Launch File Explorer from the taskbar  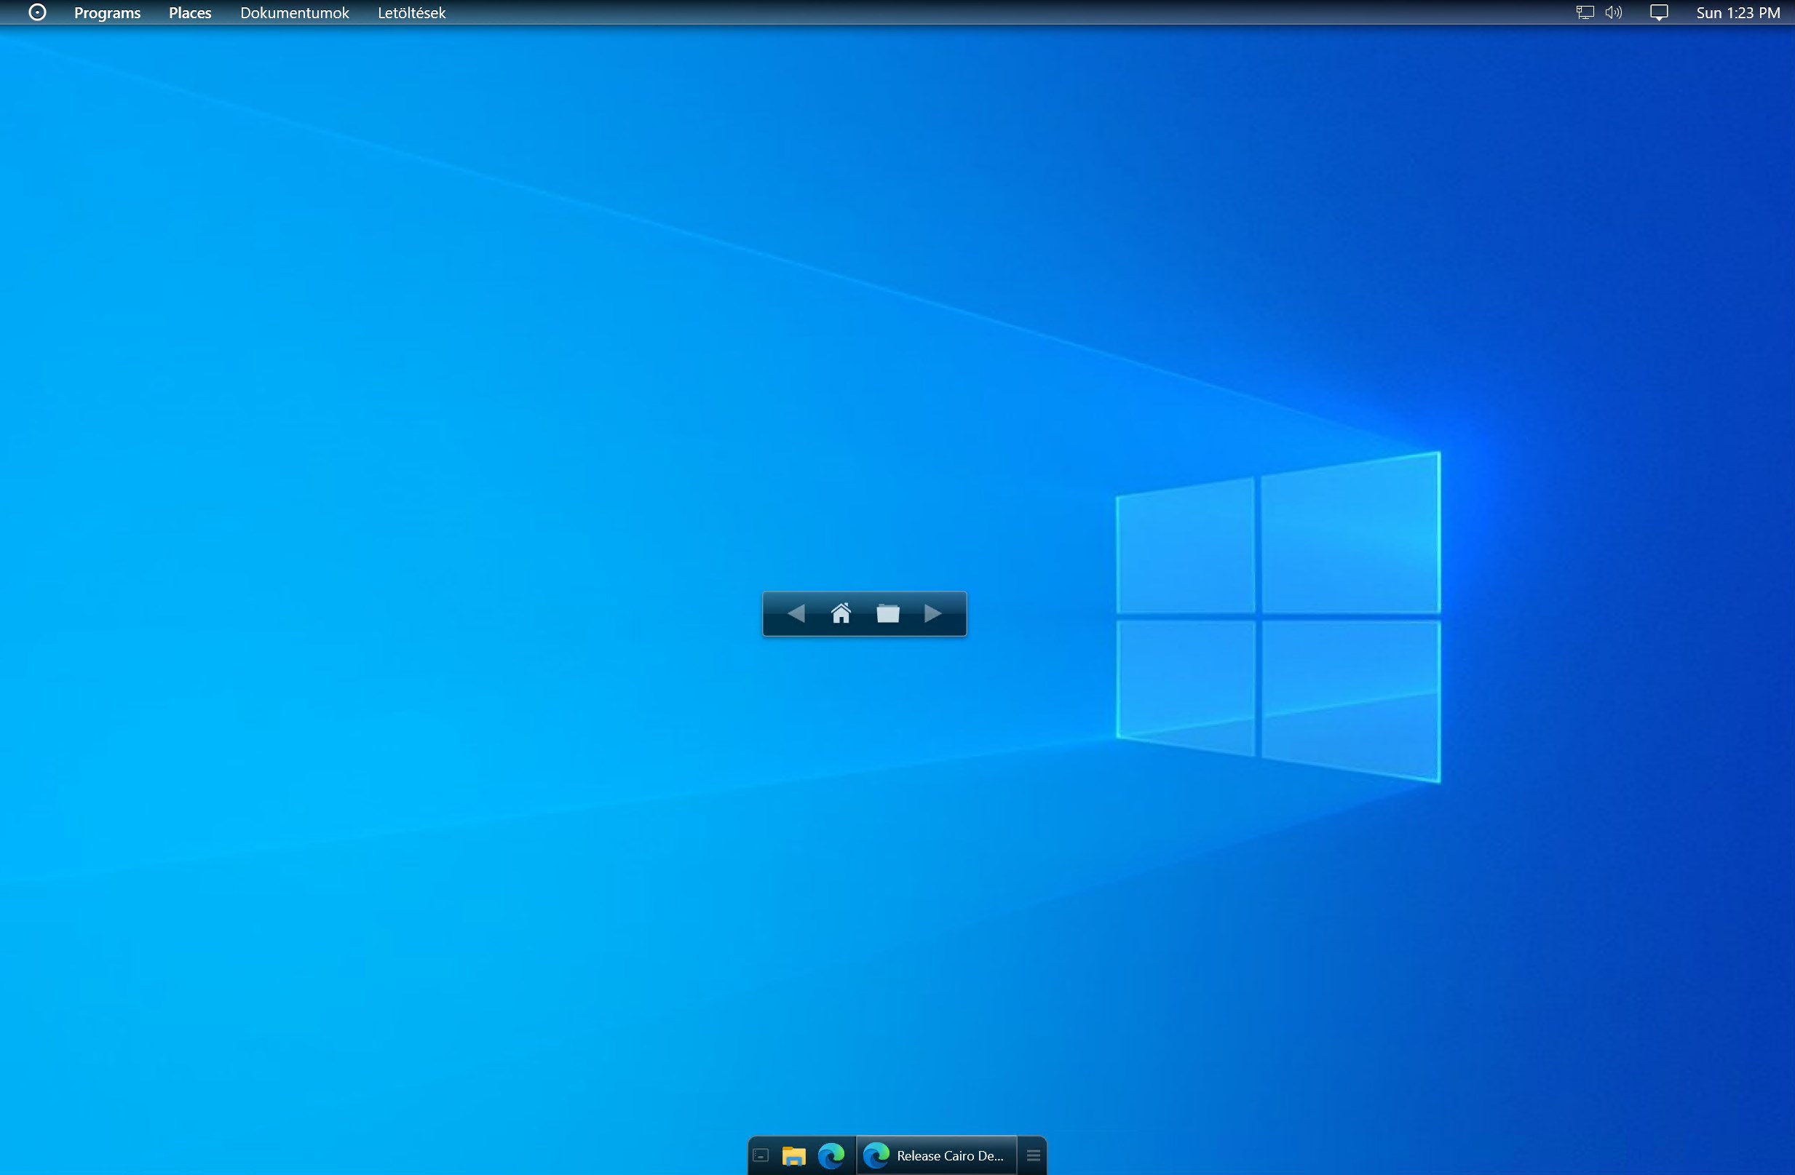793,1155
